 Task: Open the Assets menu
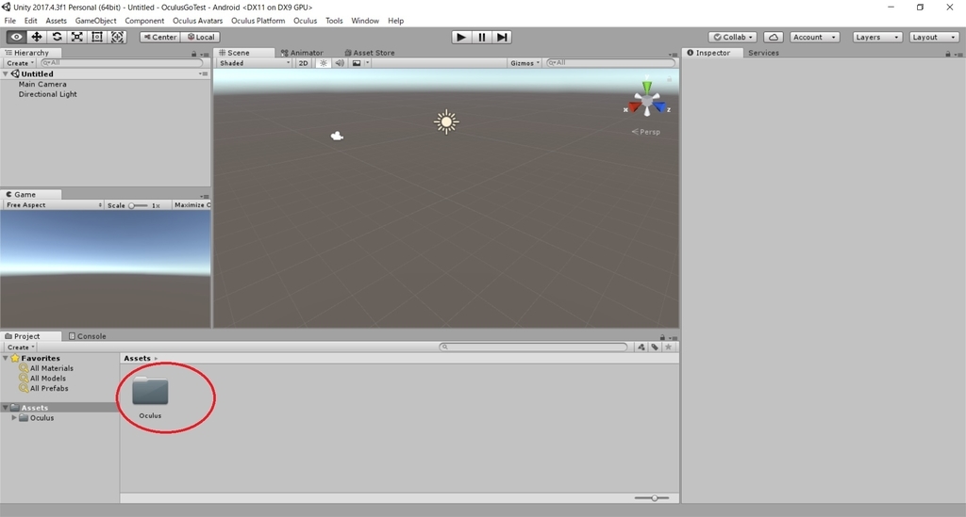(x=56, y=21)
